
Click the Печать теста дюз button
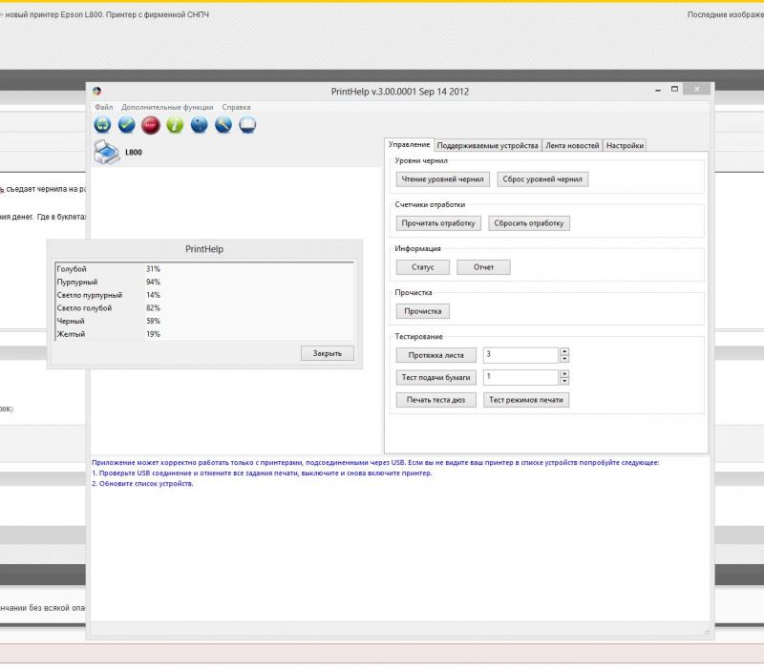tap(436, 400)
